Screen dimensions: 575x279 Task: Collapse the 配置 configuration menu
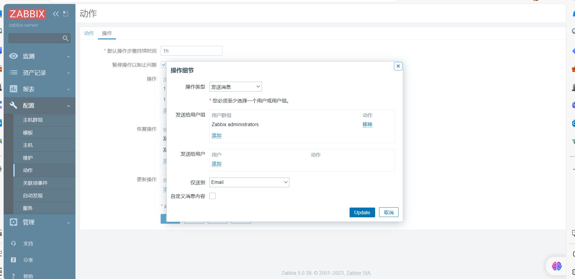pyautogui.click(x=40, y=105)
